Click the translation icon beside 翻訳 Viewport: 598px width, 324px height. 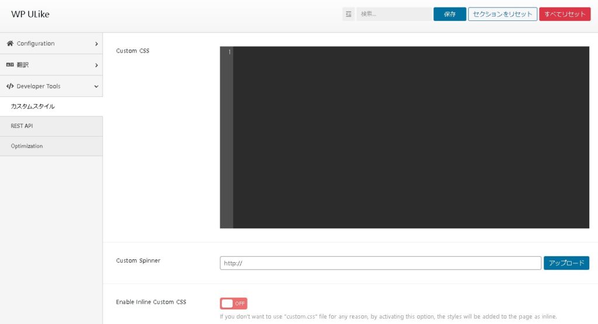(x=10, y=65)
